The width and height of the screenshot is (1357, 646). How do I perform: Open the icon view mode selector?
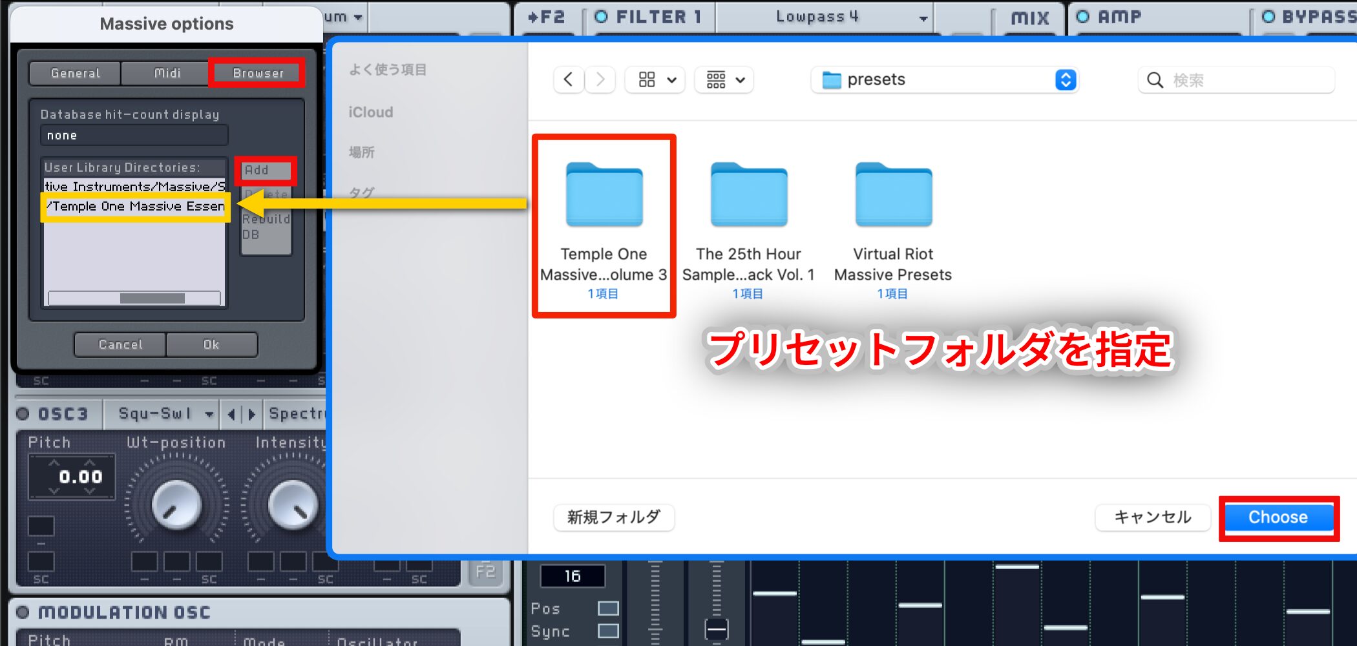[655, 79]
